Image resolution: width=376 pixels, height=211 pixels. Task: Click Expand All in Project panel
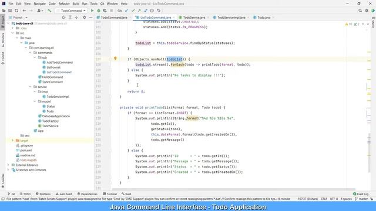point(70,18)
